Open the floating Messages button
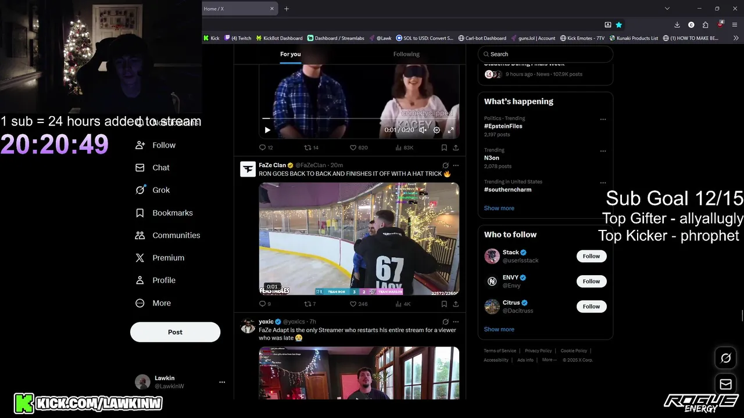744x418 pixels. click(x=725, y=384)
